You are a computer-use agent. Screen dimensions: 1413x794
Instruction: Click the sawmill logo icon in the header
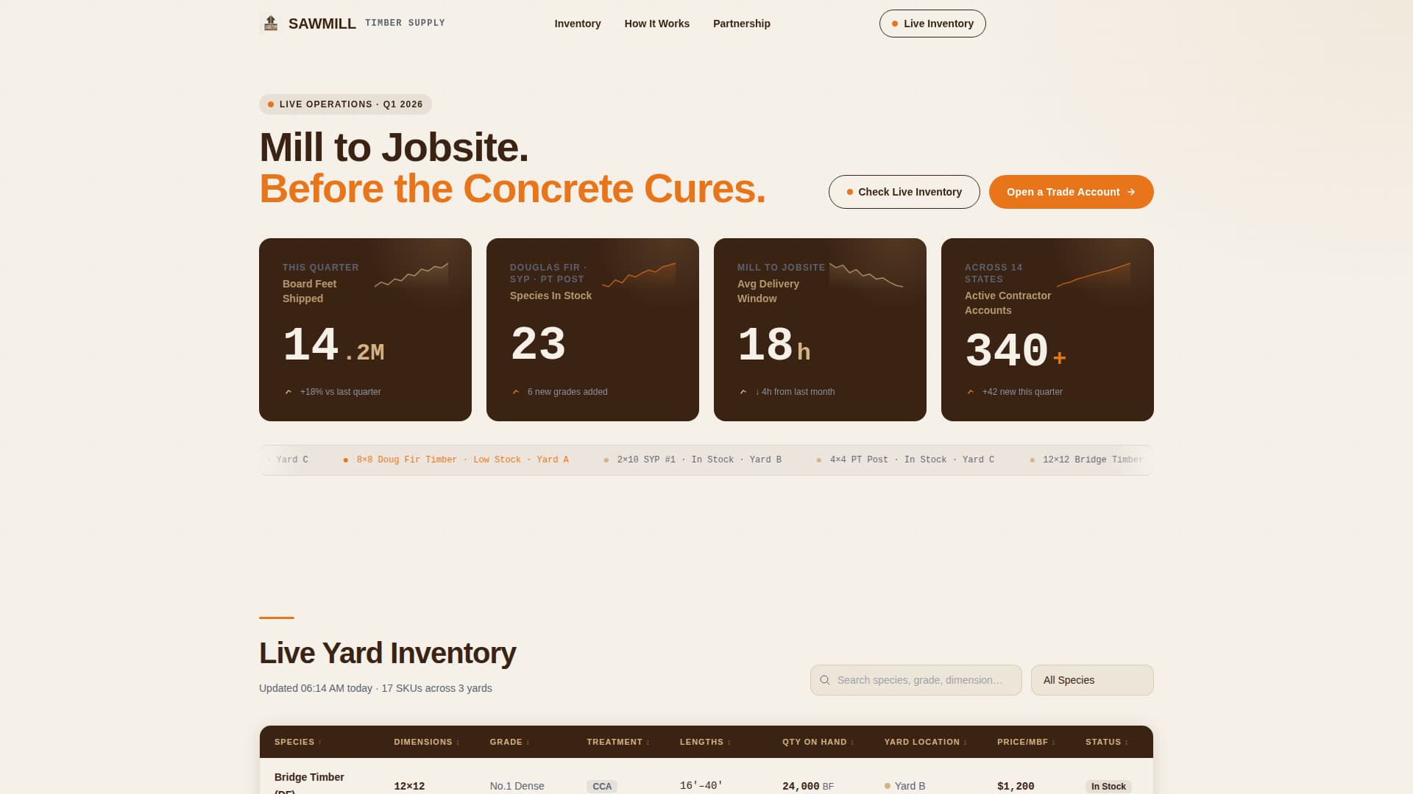(270, 23)
